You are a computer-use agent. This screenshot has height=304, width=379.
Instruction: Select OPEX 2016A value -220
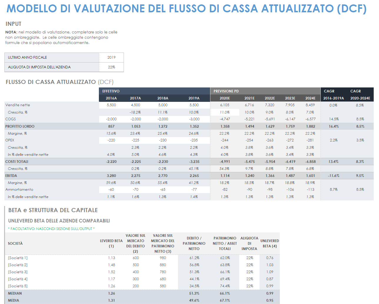[111, 140]
